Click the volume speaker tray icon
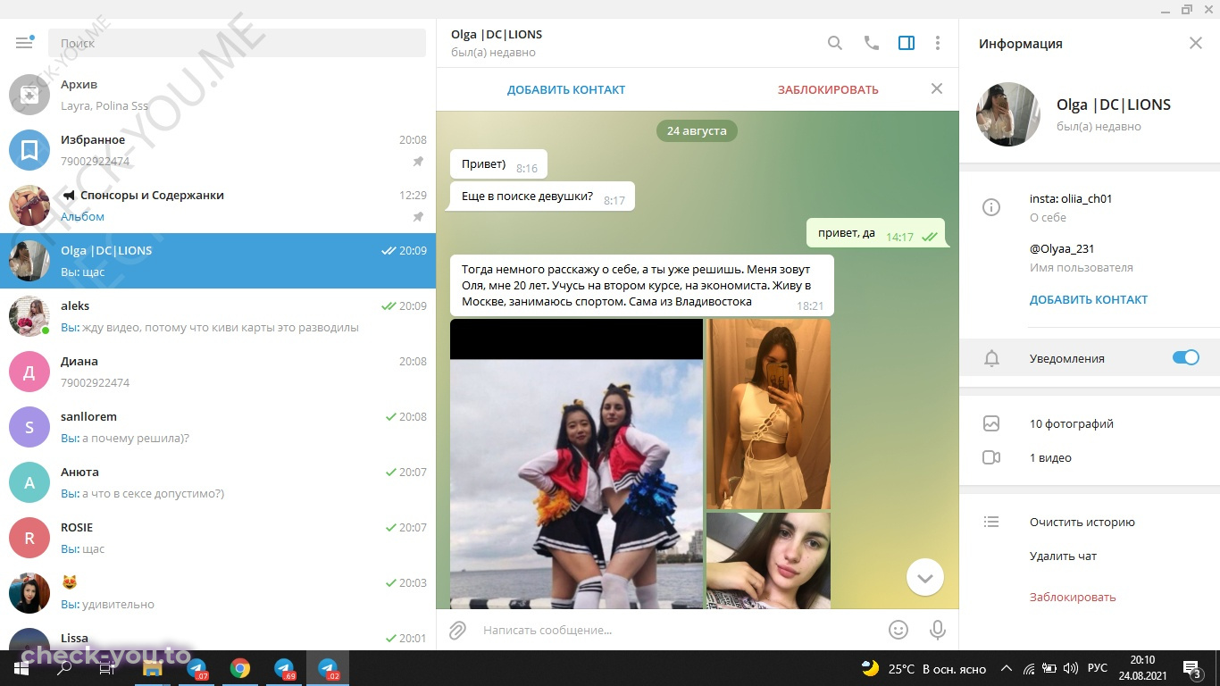 coord(1070,668)
